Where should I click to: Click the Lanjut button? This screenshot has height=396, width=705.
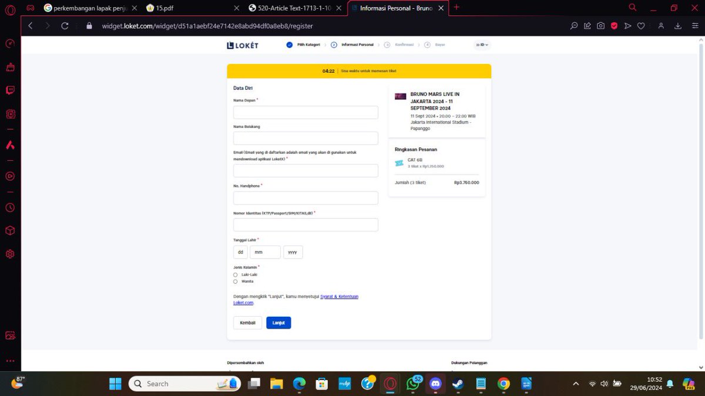(278, 323)
